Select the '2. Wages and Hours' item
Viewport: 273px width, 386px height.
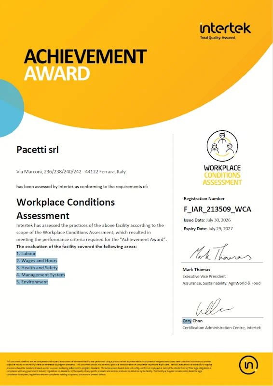click(37, 261)
